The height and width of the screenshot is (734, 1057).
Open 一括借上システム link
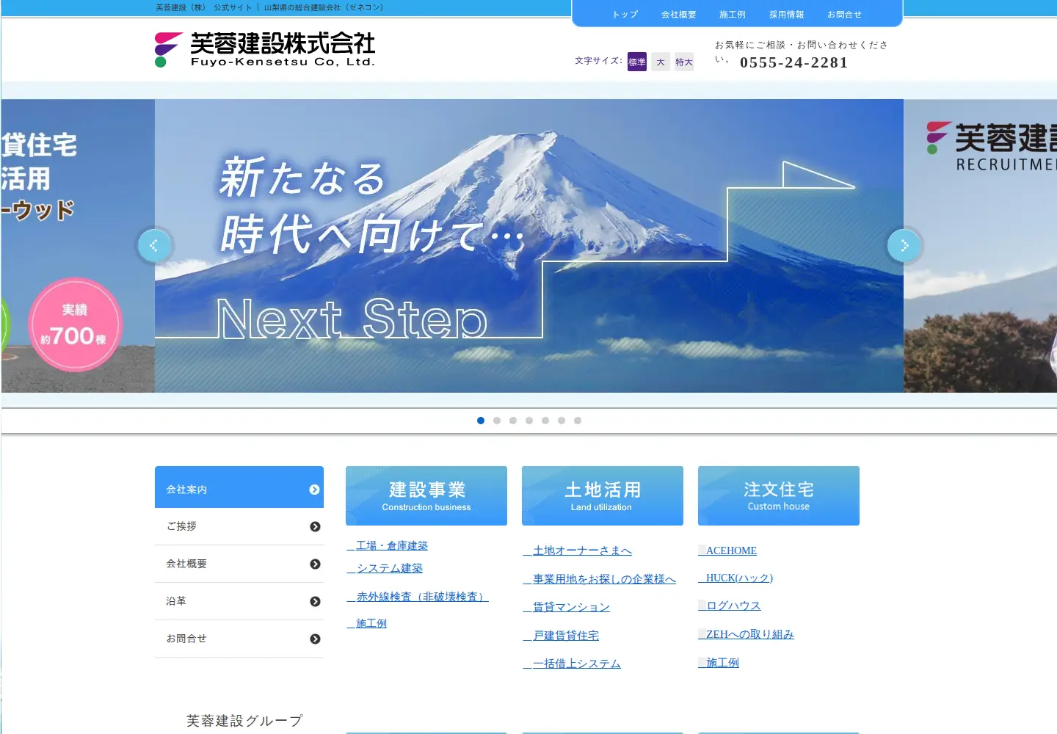tap(572, 664)
